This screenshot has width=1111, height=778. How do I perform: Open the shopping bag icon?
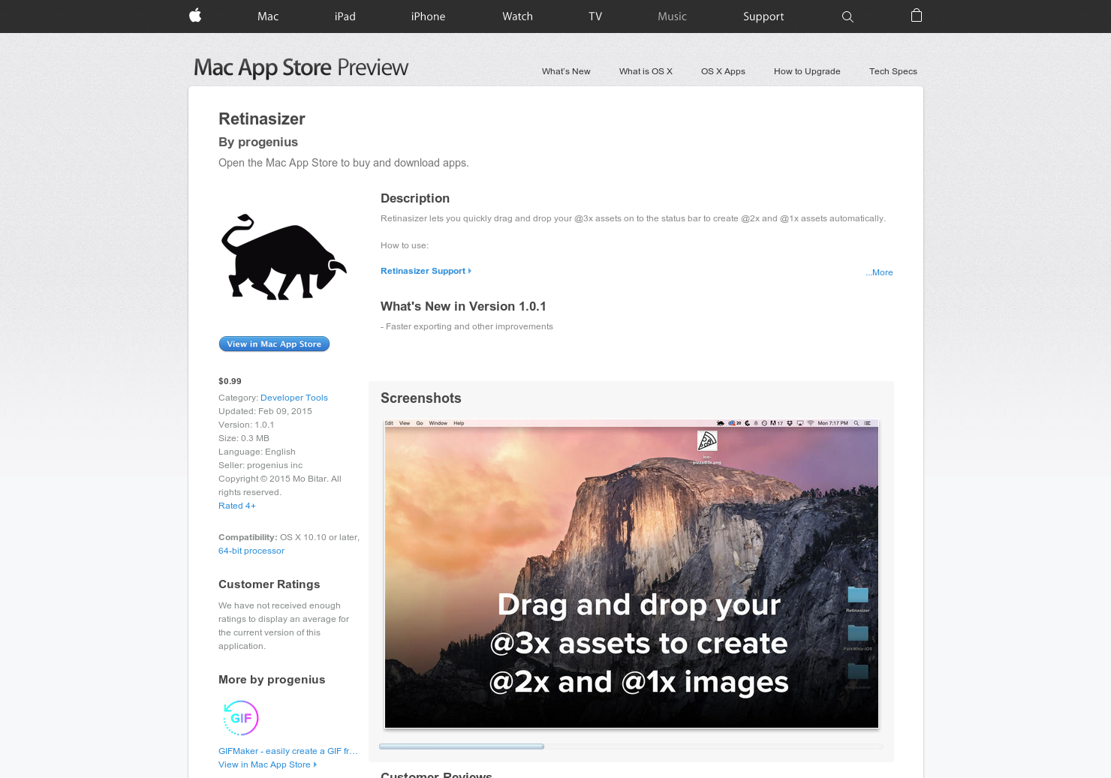pyautogui.click(x=916, y=15)
